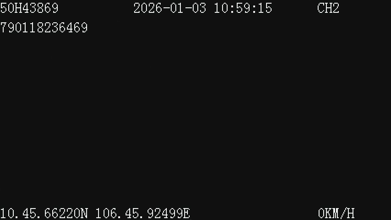Click the hour value 10 in the timestamp
The width and height of the screenshot is (391, 220).
(x=221, y=8)
